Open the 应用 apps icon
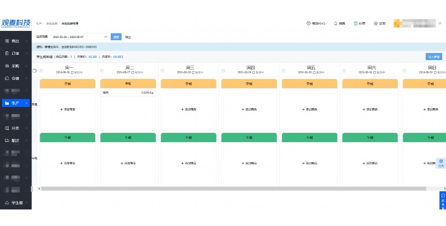The height and width of the screenshot is (226, 446). tap(356, 23)
